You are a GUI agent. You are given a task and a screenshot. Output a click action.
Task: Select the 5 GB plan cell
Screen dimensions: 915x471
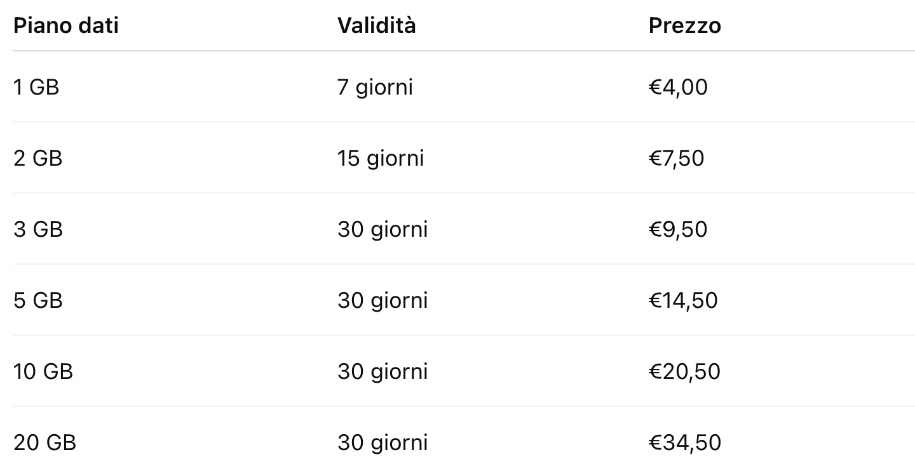(x=38, y=300)
